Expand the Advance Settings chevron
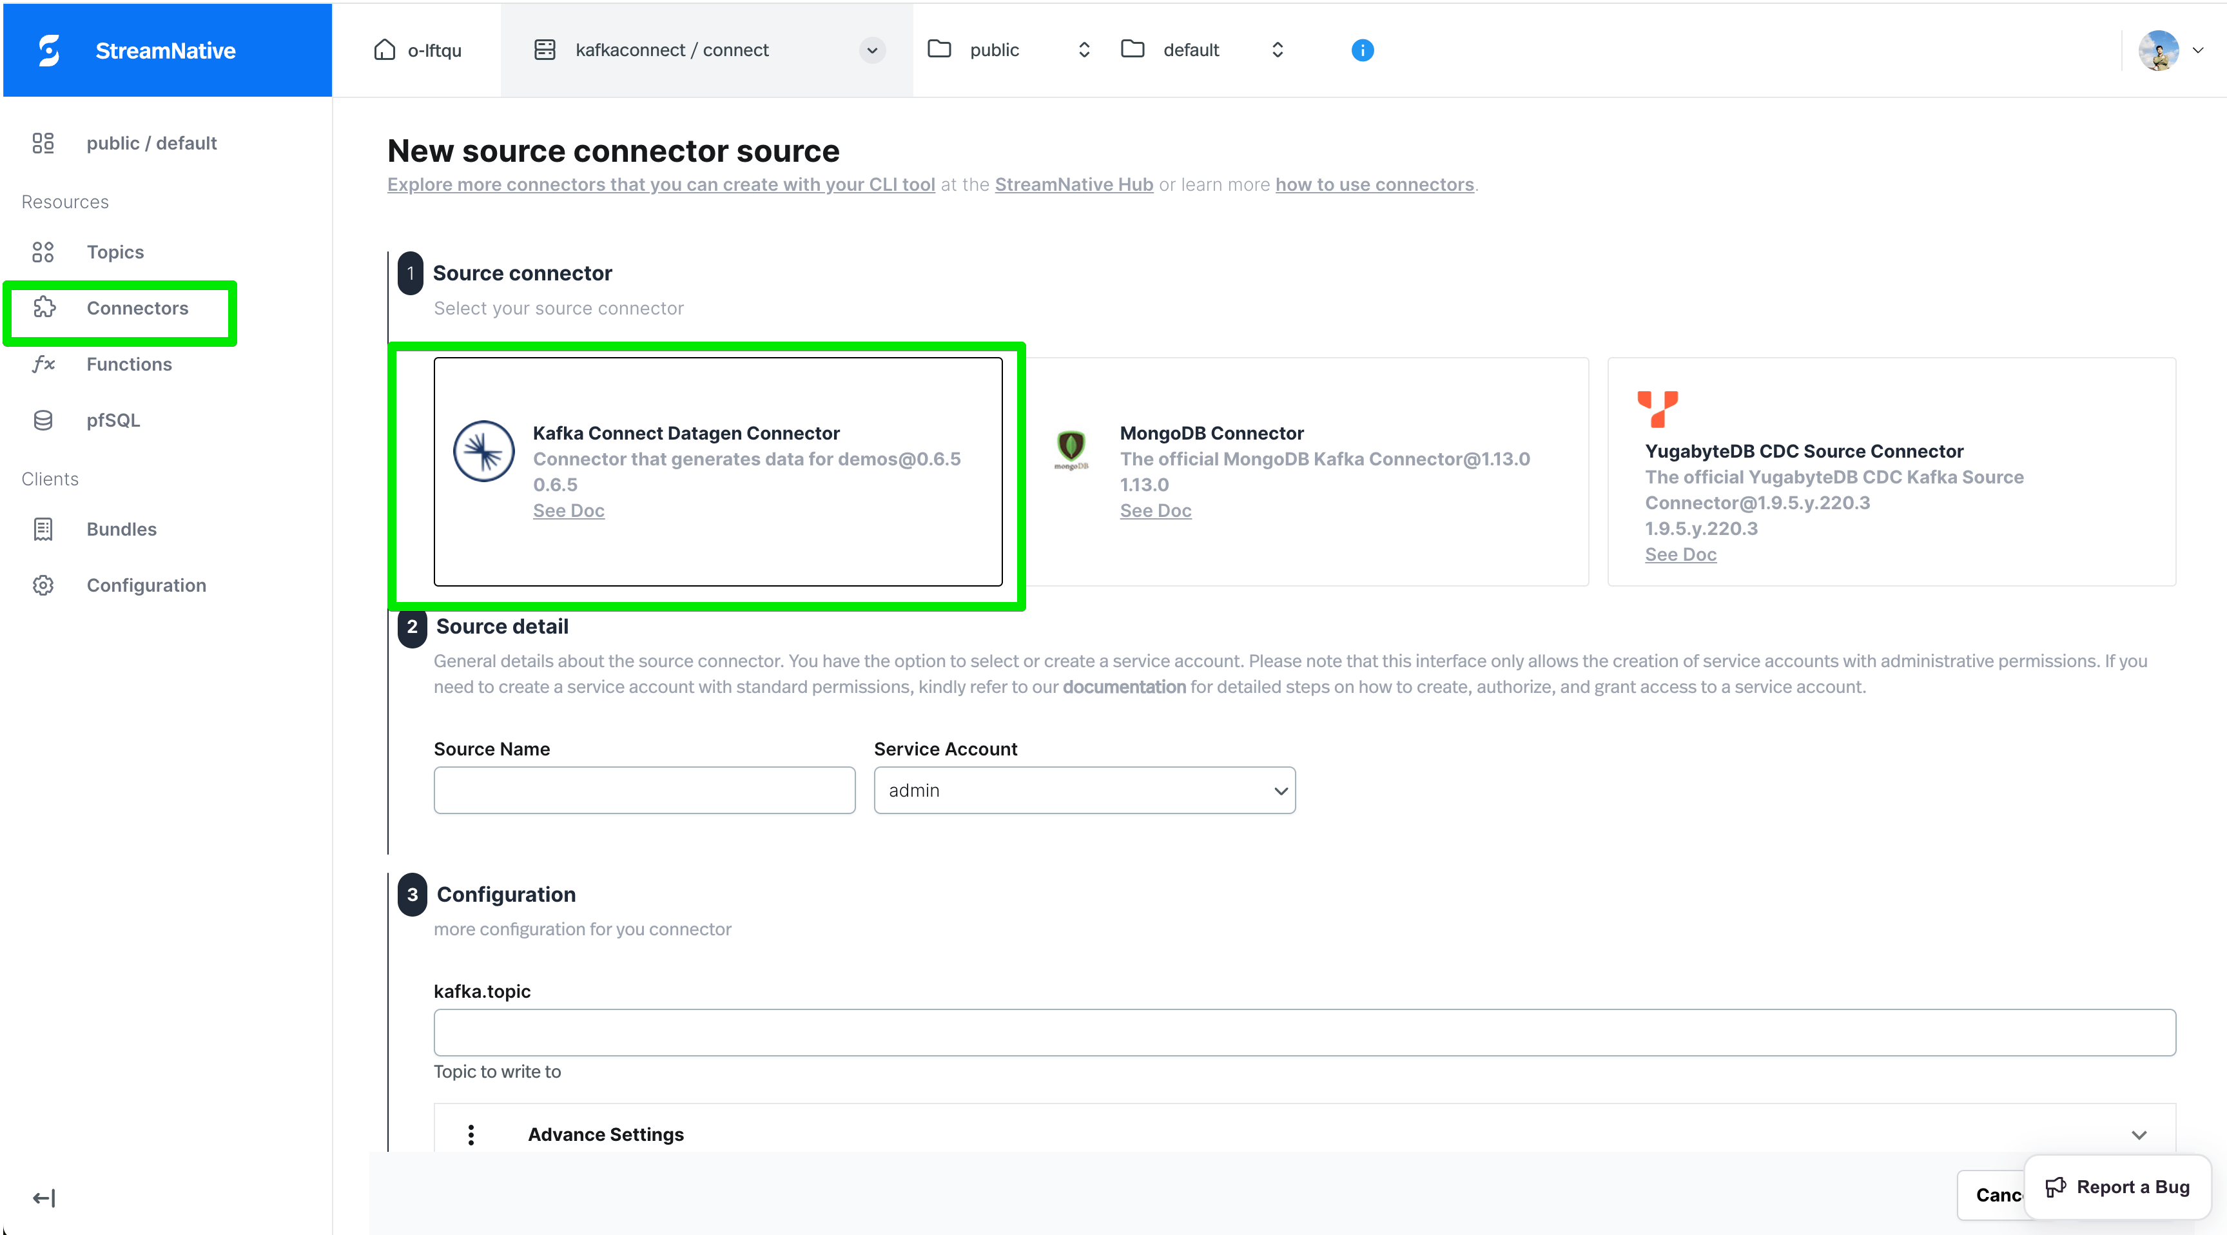This screenshot has height=1235, width=2227. (x=2138, y=1134)
